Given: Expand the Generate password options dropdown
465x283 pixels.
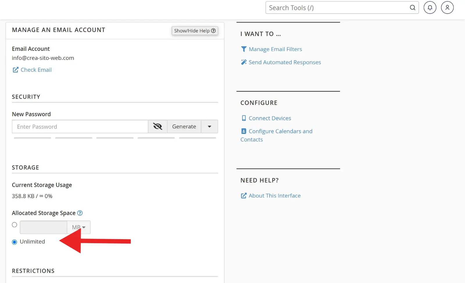Looking at the screenshot, I should (x=209, y=127).
